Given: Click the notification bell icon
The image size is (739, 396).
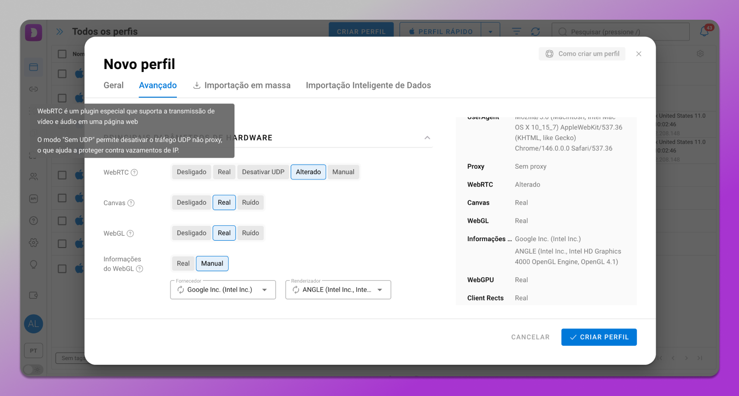Looking at the screenshot, I should coord(705,32).
